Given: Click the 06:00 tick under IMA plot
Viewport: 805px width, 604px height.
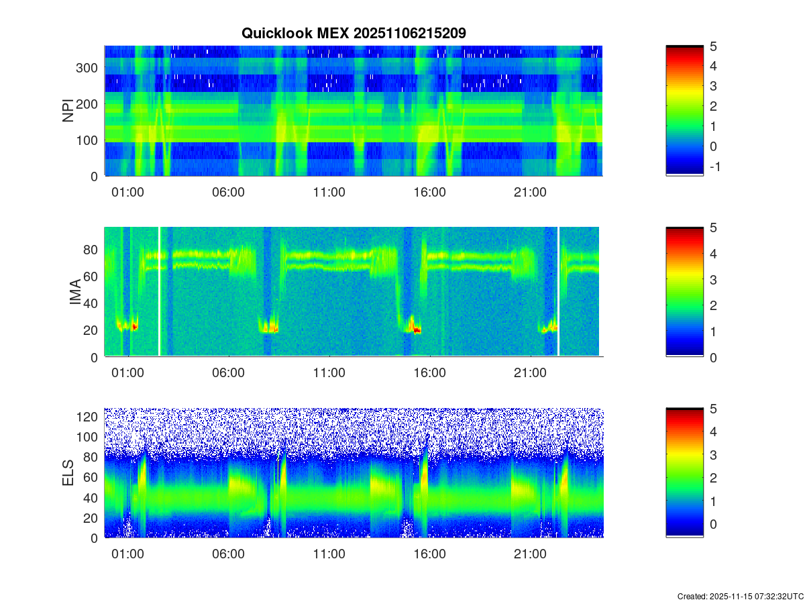Looking at the screenshot, I should tap(228, 372).
